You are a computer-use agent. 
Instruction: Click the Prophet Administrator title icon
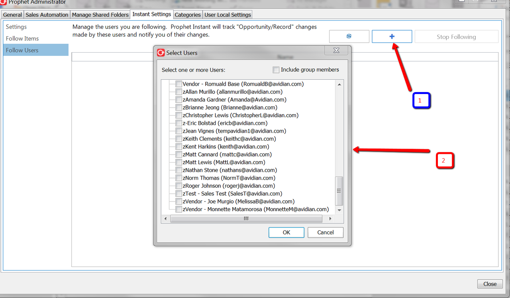click(3, 2)
